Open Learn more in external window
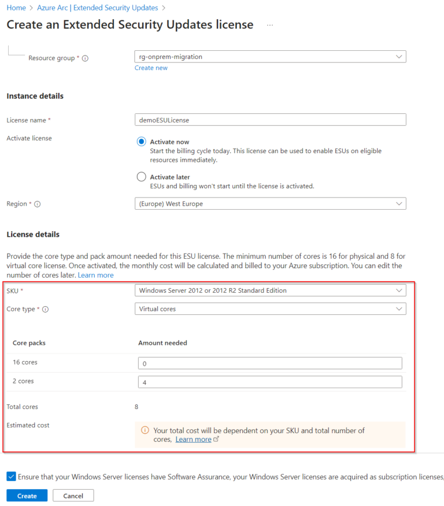 (193, 439)
